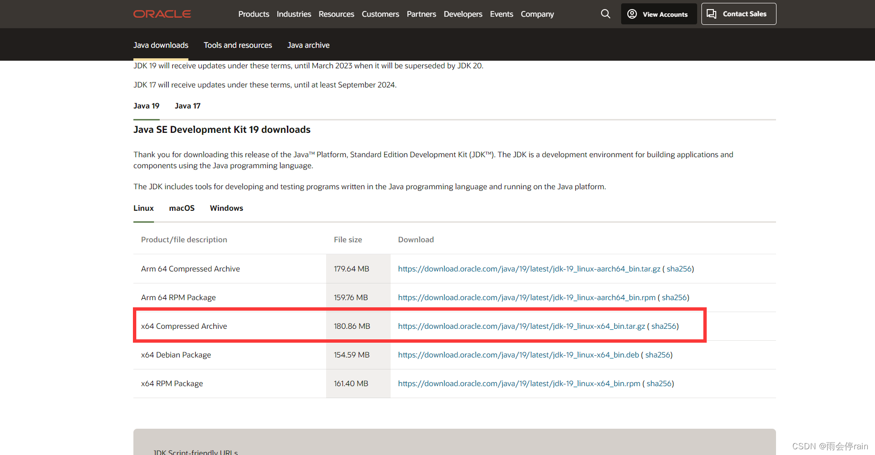
Task: Open the Company menu
Action: [x=537, y=14]
